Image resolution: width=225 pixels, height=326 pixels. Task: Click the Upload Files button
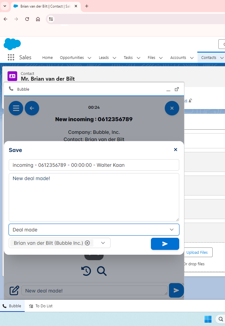(197, 252)
